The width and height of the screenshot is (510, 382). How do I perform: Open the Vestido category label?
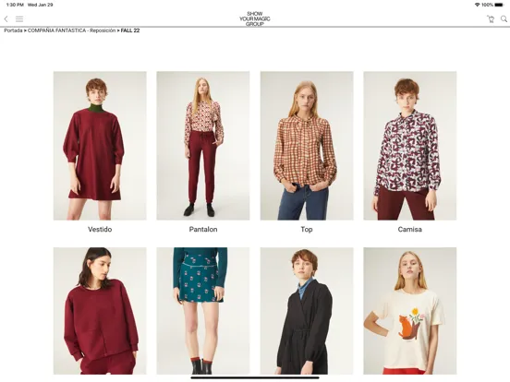100,230
